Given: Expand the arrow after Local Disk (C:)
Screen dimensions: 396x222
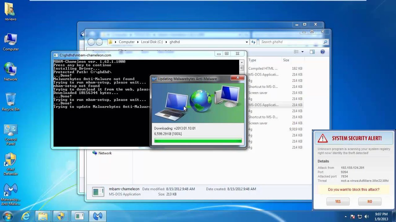Looking at the screenshot, I should tap(166, 42).
